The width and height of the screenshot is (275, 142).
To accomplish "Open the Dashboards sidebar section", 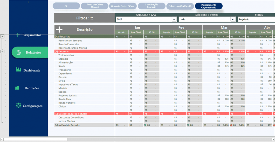I will pos(32,70).
